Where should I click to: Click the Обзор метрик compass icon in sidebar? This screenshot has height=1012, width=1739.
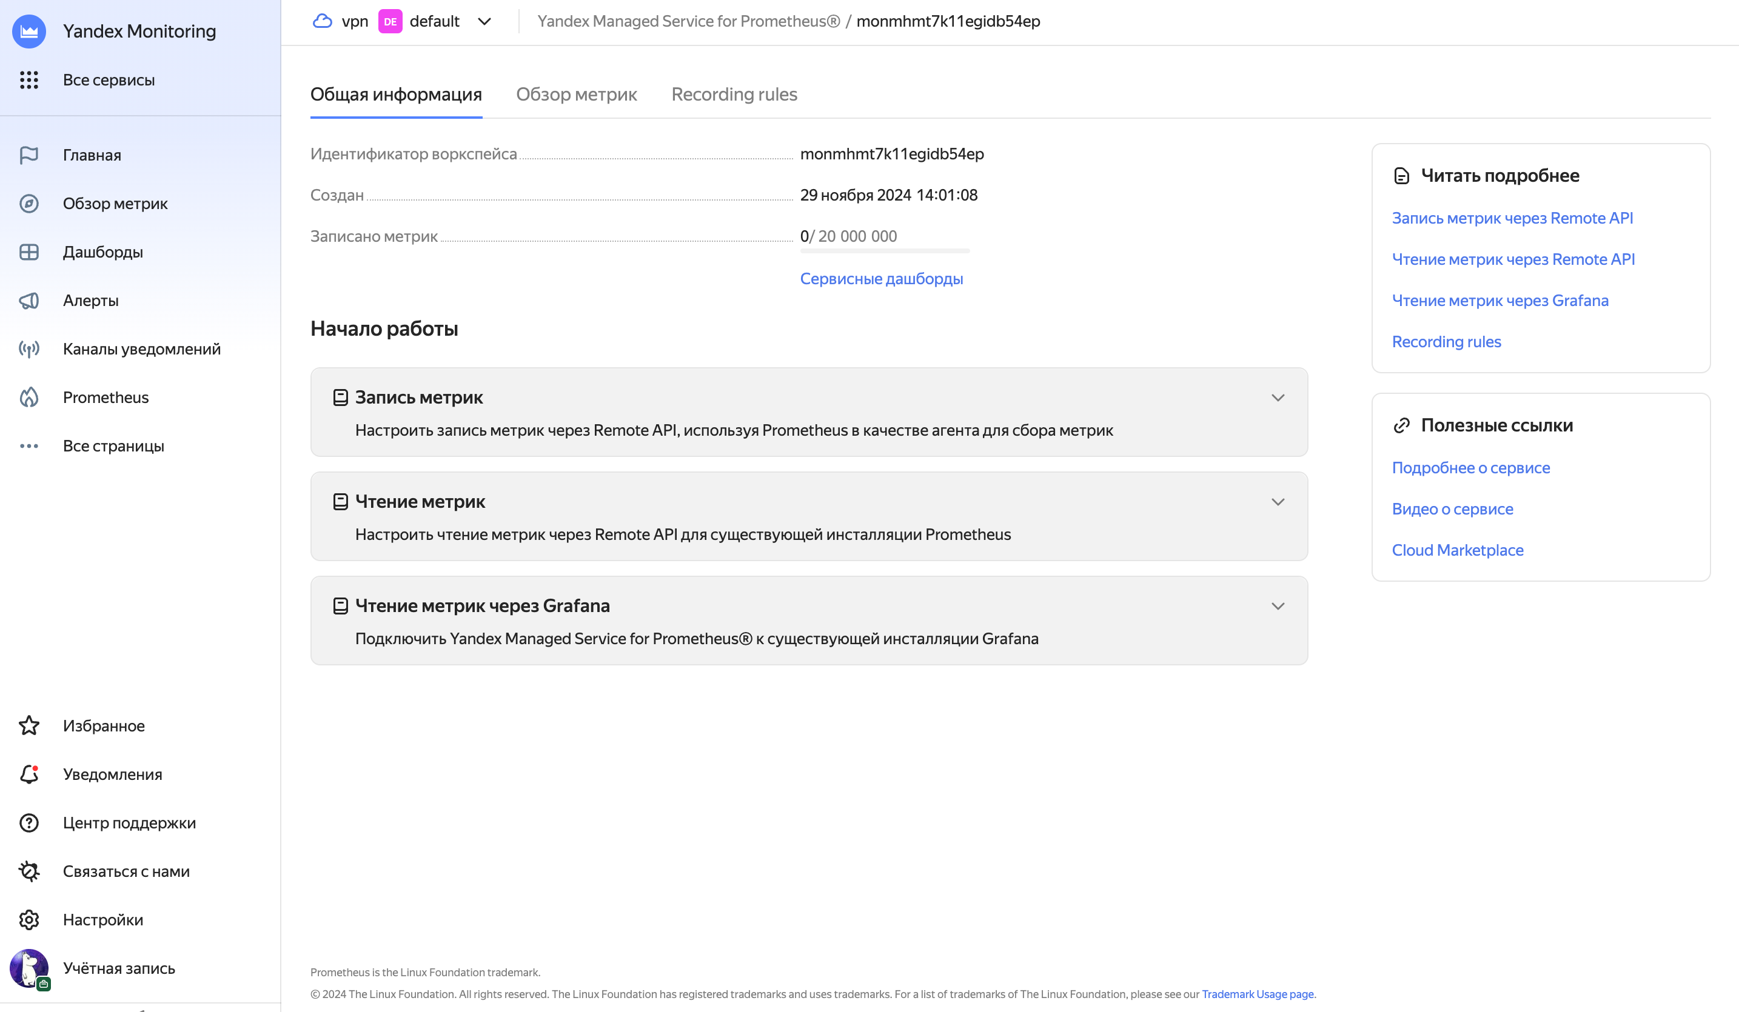tap(29, 204)
